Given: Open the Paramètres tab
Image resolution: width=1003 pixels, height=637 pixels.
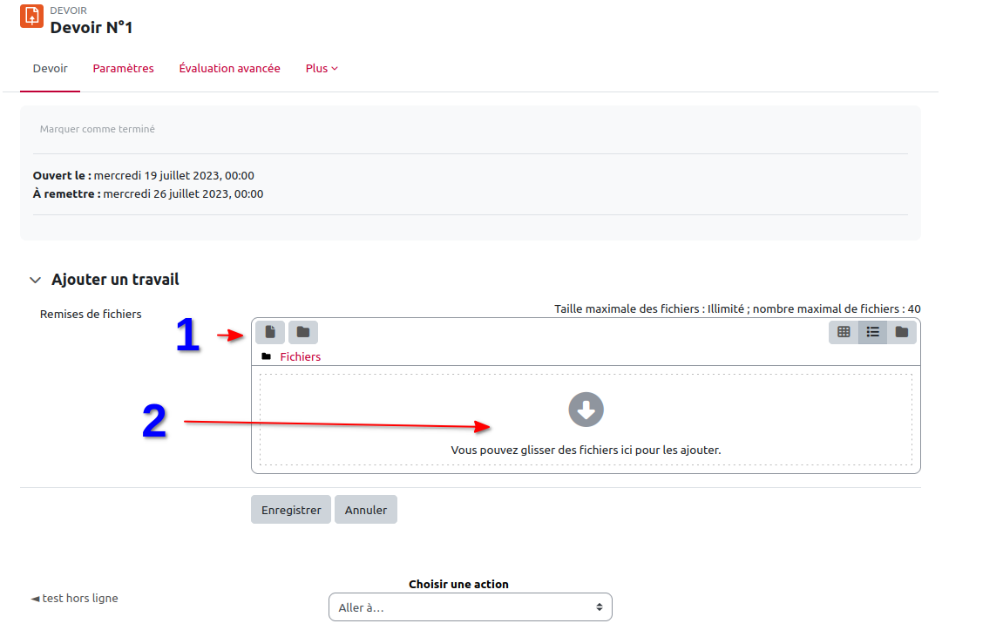Looking at the screenshot, I should (x=123, y=69).
